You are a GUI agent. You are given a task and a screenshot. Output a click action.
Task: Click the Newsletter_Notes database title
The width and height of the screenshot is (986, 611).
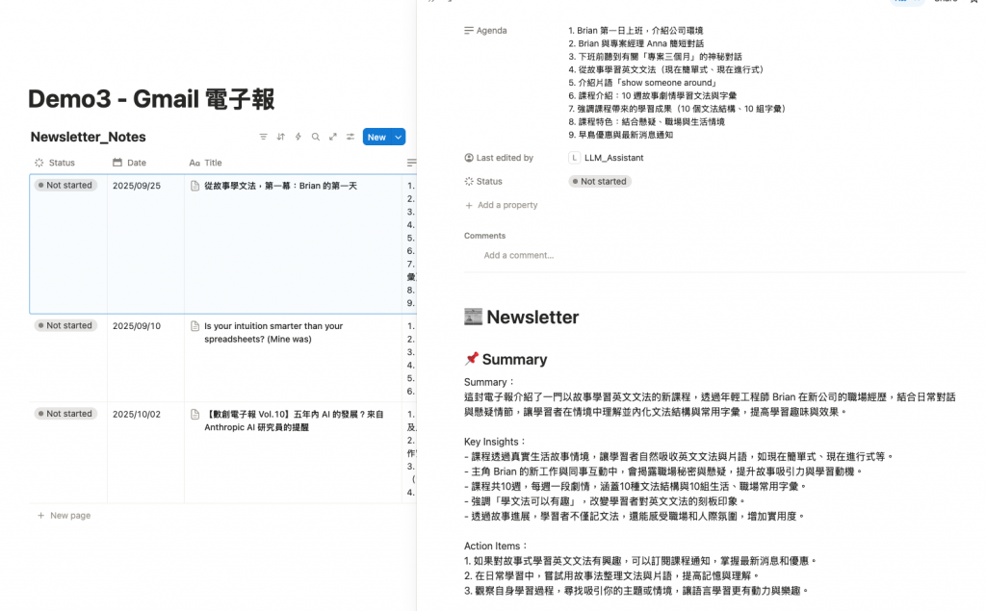[x=88, y=137]
